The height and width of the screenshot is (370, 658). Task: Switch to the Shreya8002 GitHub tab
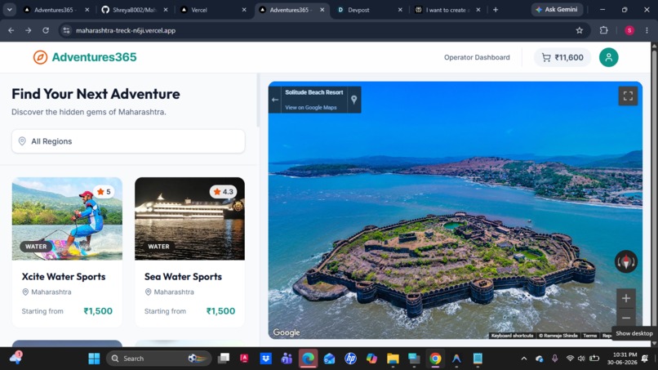pos(134,10)
